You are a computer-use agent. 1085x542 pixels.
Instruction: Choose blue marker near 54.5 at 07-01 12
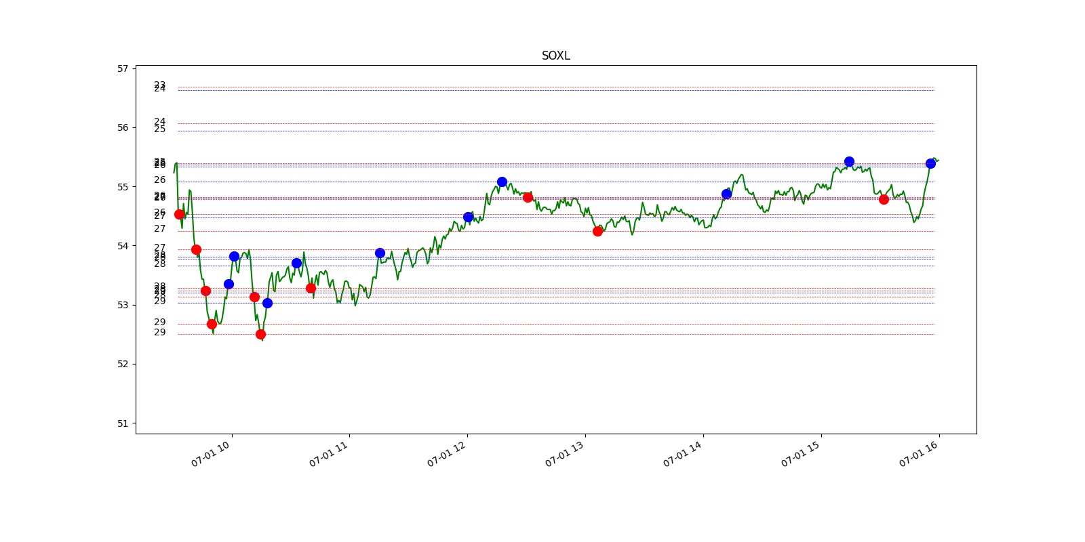[x=468, y=217]
